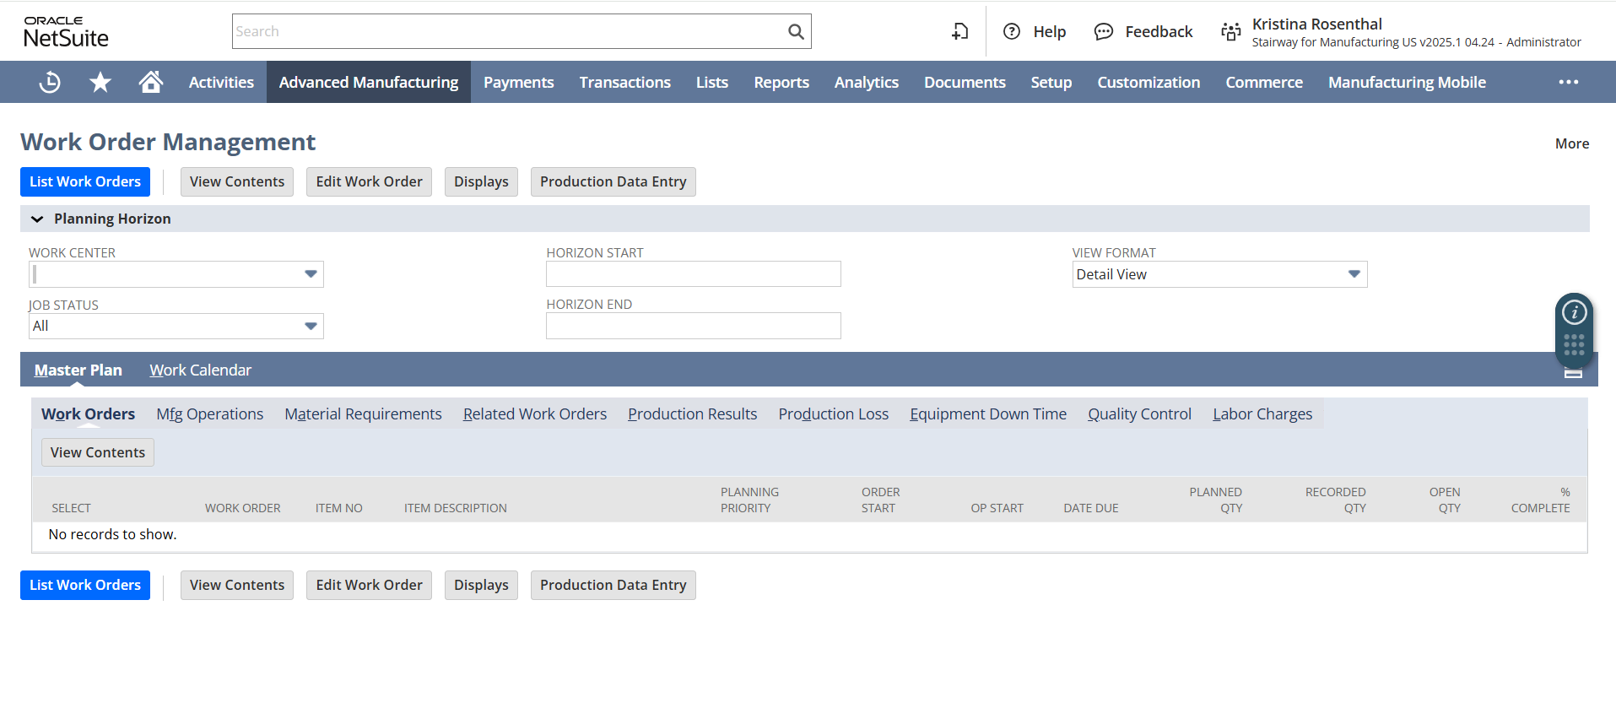
Task: Open the Recent Records clock icon
Action: [x=50, y=82]
